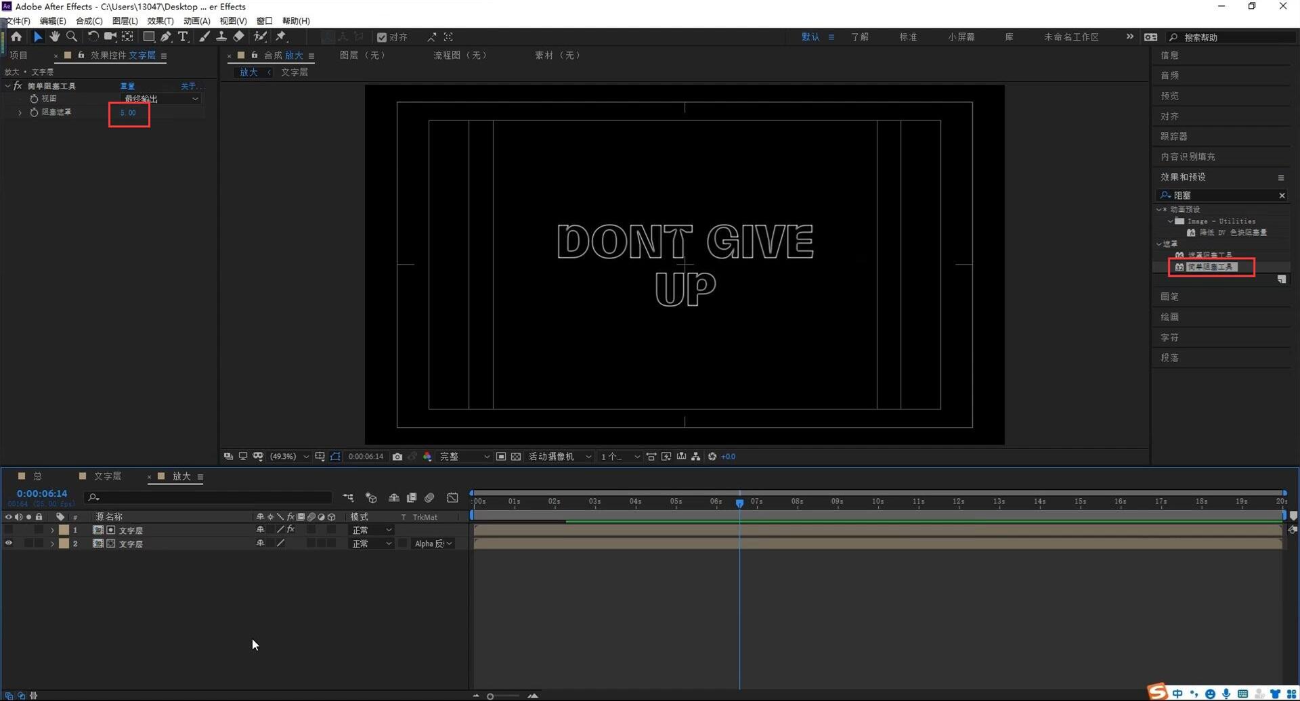The image size is (1300, 701).
Task: Select the Clone Stamp tool
Action: point(221,37)
